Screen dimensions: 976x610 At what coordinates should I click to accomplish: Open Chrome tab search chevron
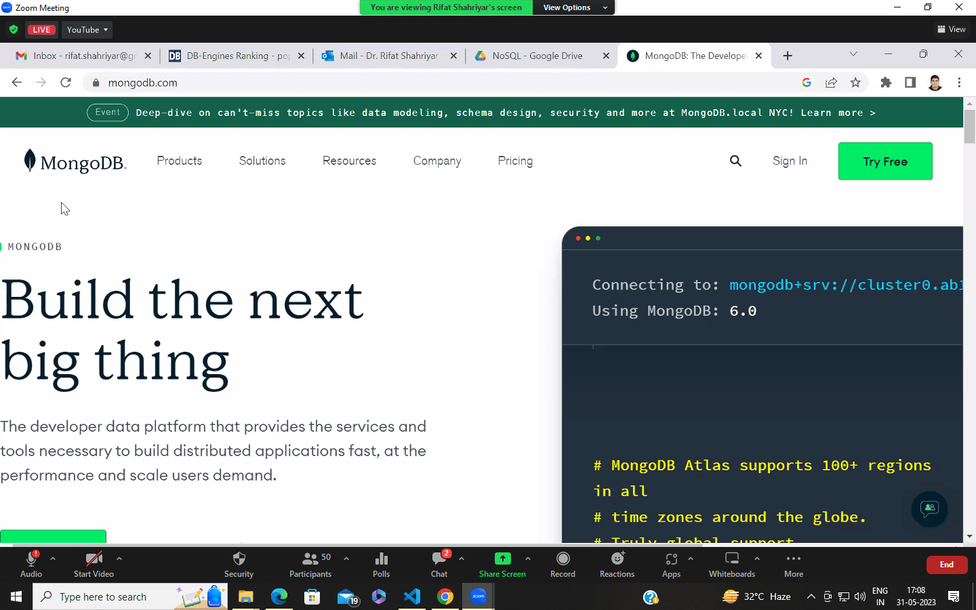pyautogui.click(x=853, y=54)
